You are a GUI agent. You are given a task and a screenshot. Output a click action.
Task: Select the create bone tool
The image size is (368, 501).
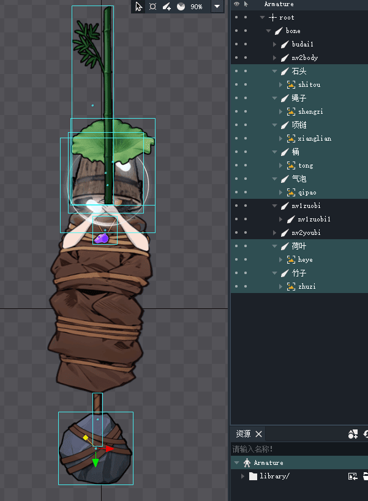pos(167,6)
